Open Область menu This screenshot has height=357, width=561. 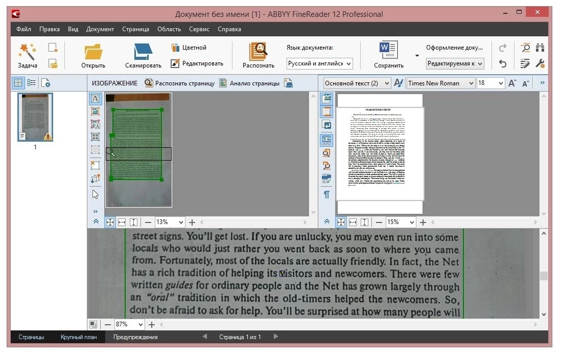pos(169,29)
